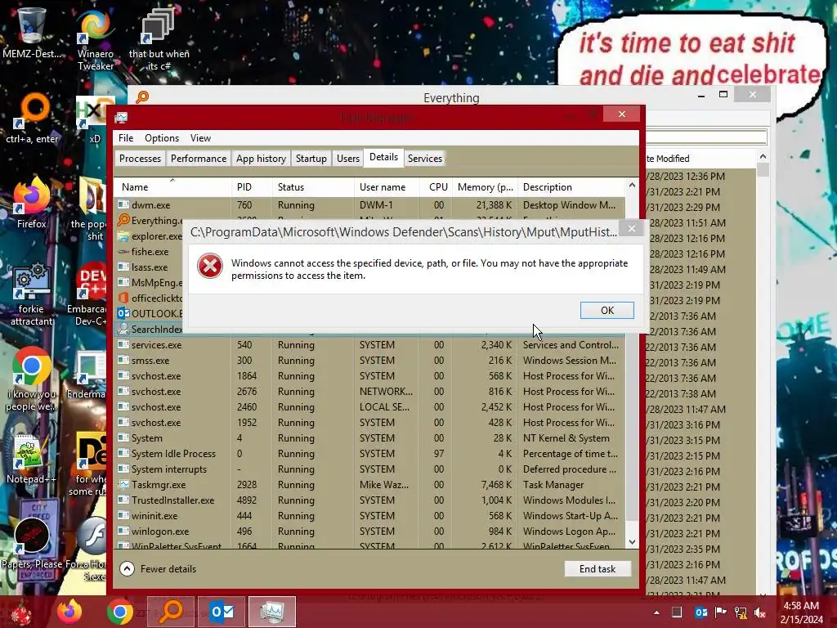
Task: Sort by the User name column header
Action: pos(387,187)
